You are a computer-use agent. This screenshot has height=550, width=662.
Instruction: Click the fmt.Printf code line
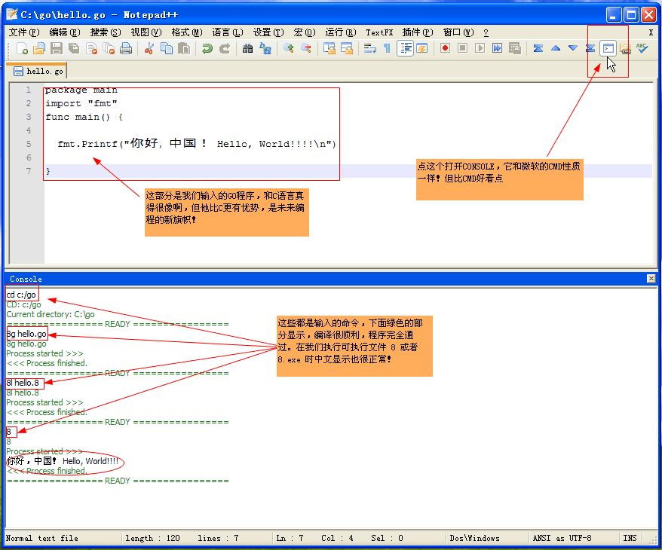pos(197,143)
